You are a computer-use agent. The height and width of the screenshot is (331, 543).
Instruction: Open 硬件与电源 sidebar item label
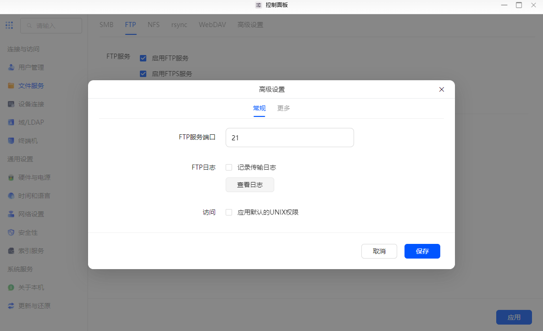click(34, 177)
